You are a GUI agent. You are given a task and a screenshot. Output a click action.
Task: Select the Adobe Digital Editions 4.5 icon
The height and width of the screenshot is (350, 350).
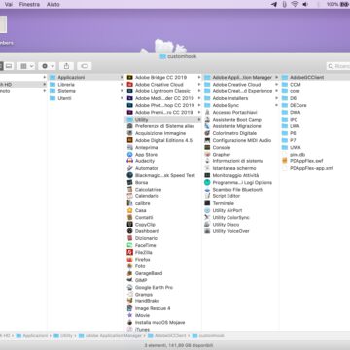(x=129, y=140)
